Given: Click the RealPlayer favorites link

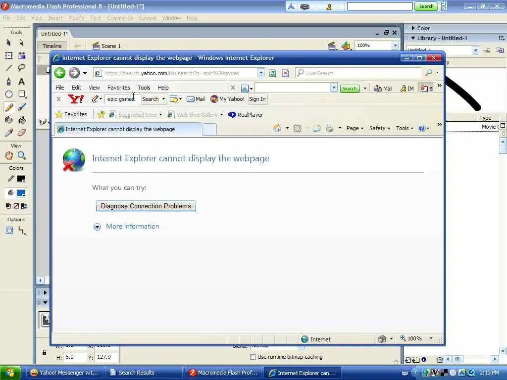Looking at the screenshot, I should [x=246, y=115].
